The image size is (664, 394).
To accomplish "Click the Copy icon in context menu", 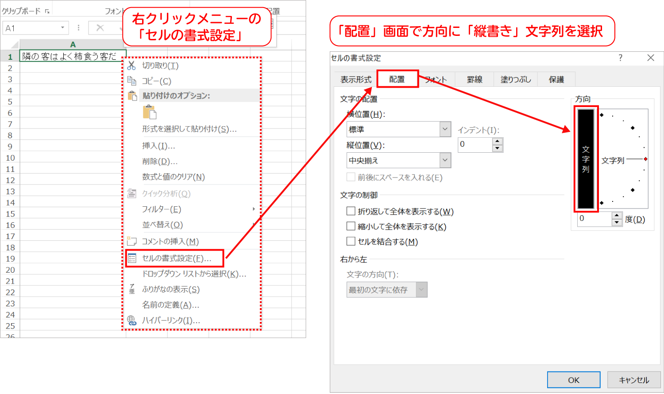I will pyautogui.click(x=131, y=81).
